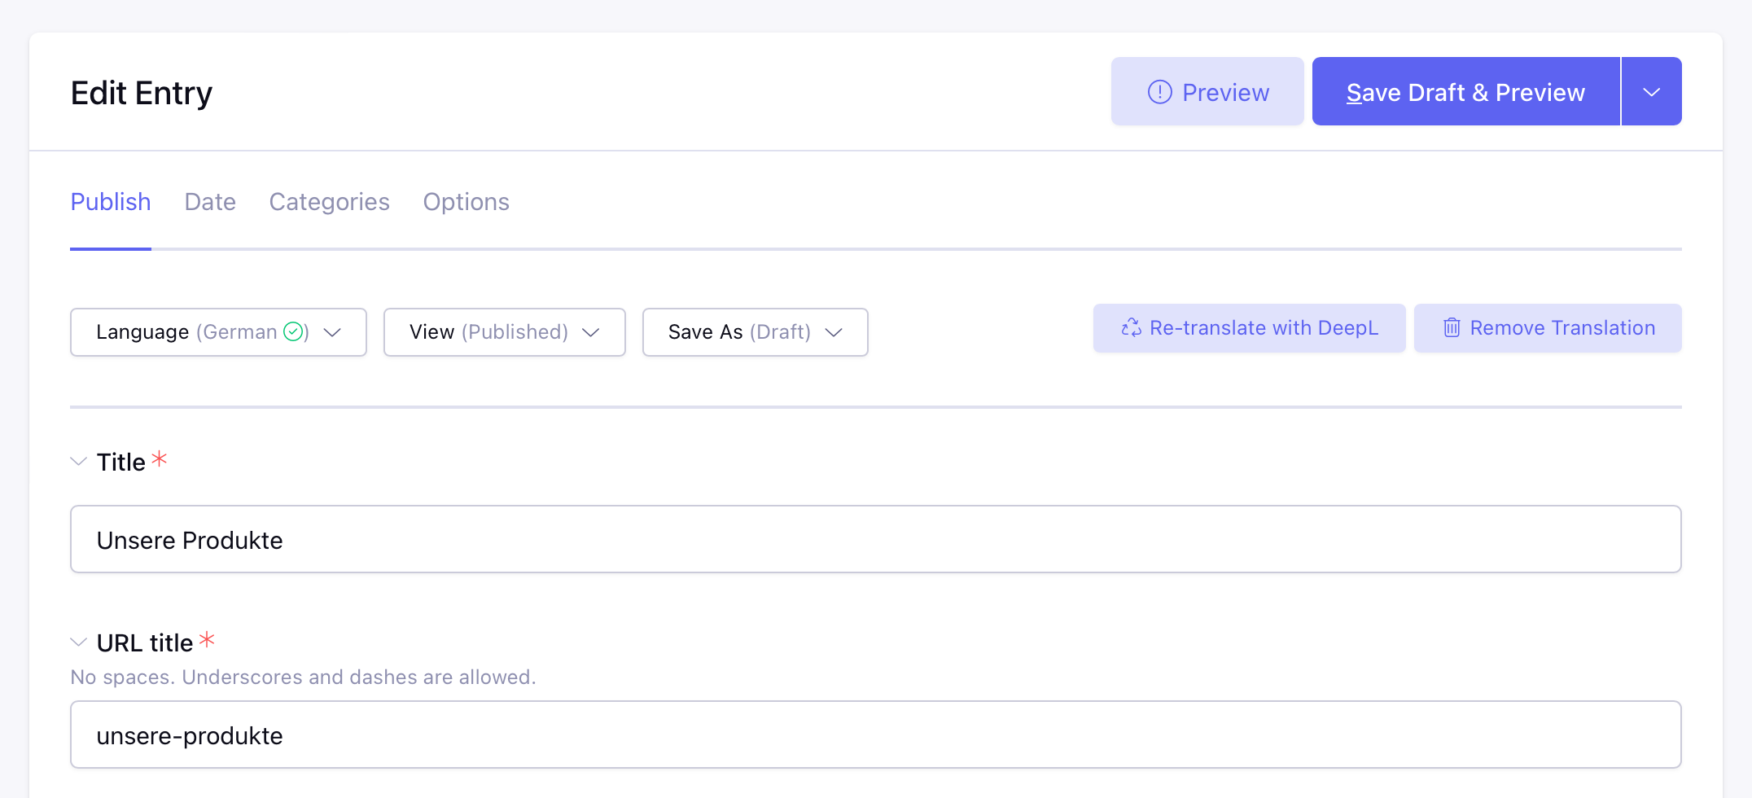Collapse the Title field chevron
Screen dimensions: 1752x798
(79, 462)
